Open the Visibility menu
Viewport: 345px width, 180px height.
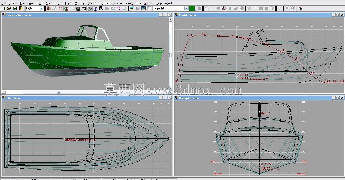(80, 3)
